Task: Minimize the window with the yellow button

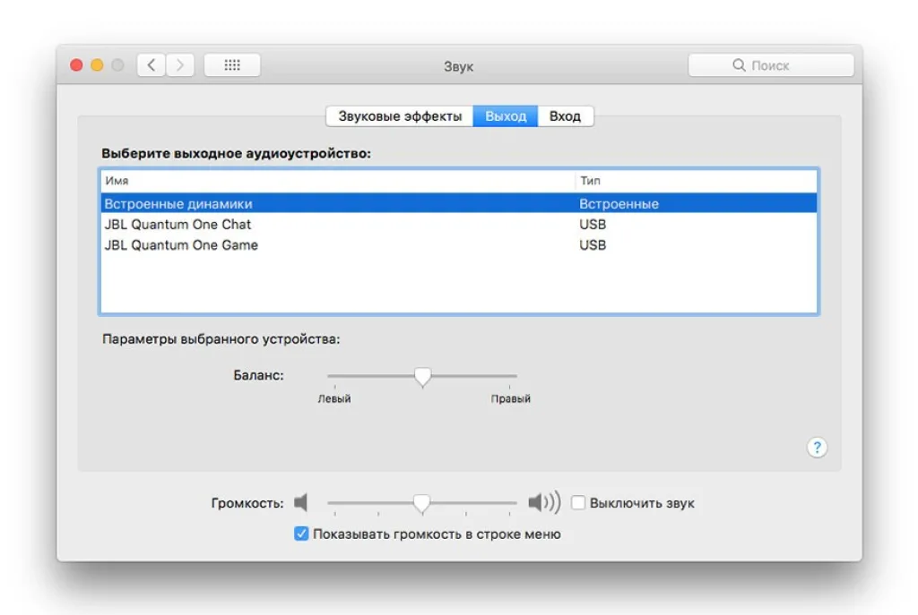Action: pos(97,64)
